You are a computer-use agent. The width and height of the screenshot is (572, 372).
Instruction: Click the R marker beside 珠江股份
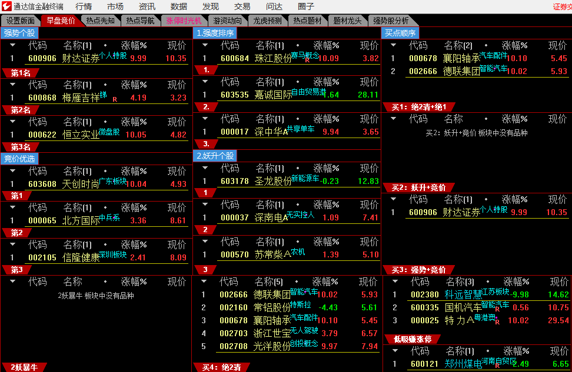pyautogui.click(x=307, y=60)
